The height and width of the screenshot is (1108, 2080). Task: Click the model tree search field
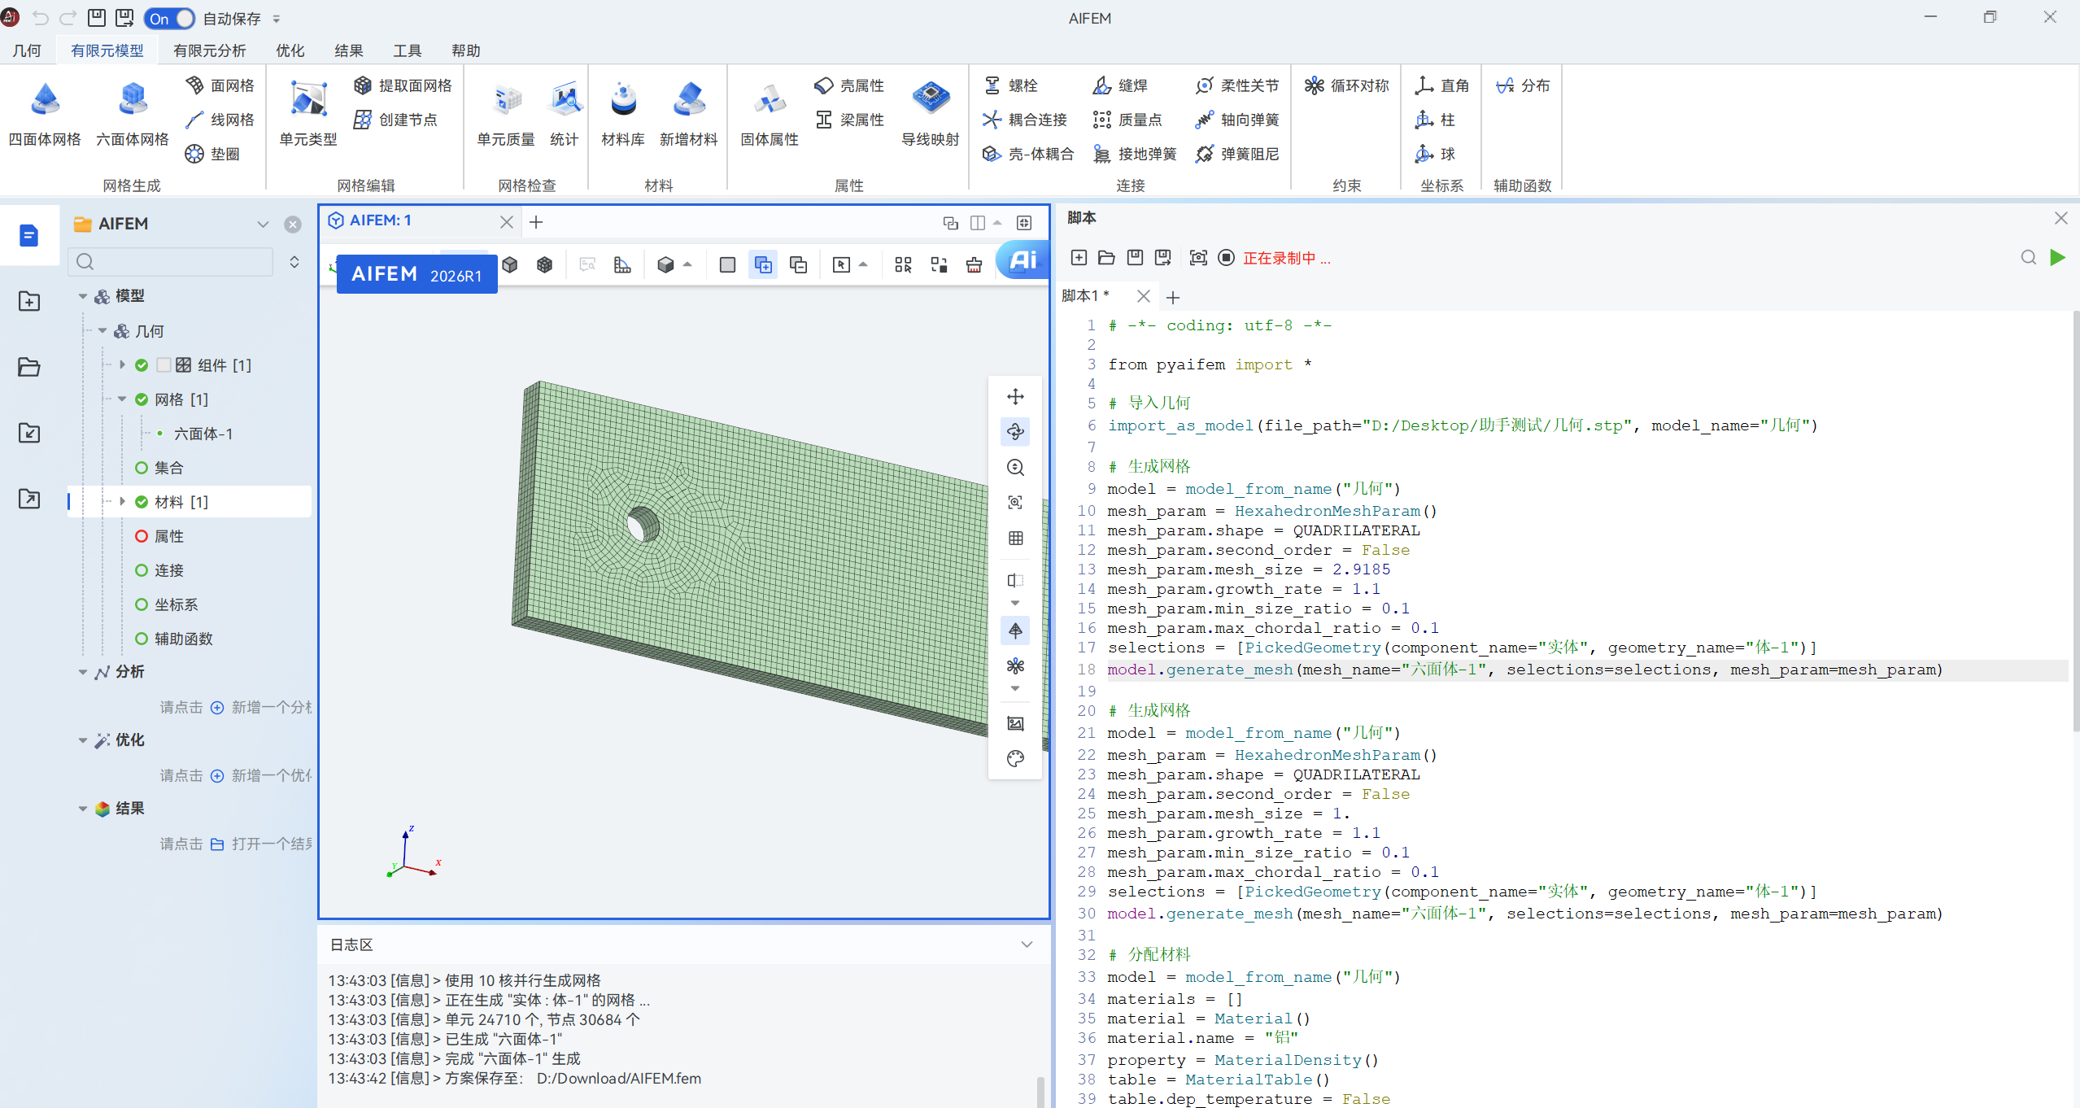(x=172, y=262)
